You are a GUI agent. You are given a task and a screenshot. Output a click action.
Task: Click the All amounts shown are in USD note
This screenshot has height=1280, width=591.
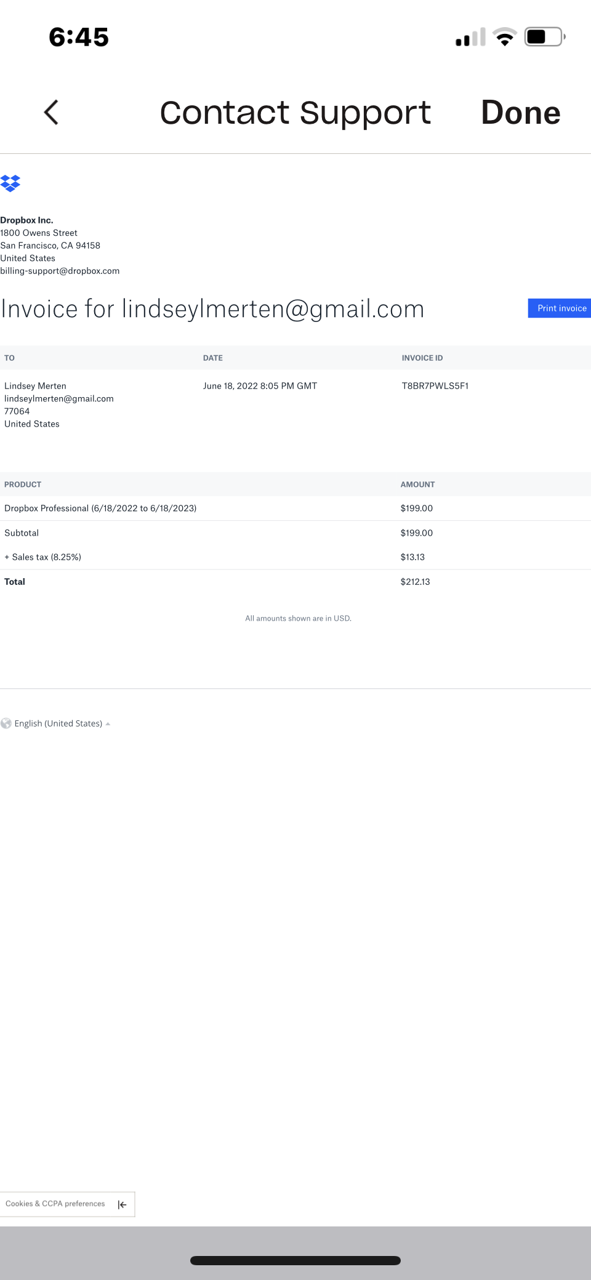click(299, 619)
